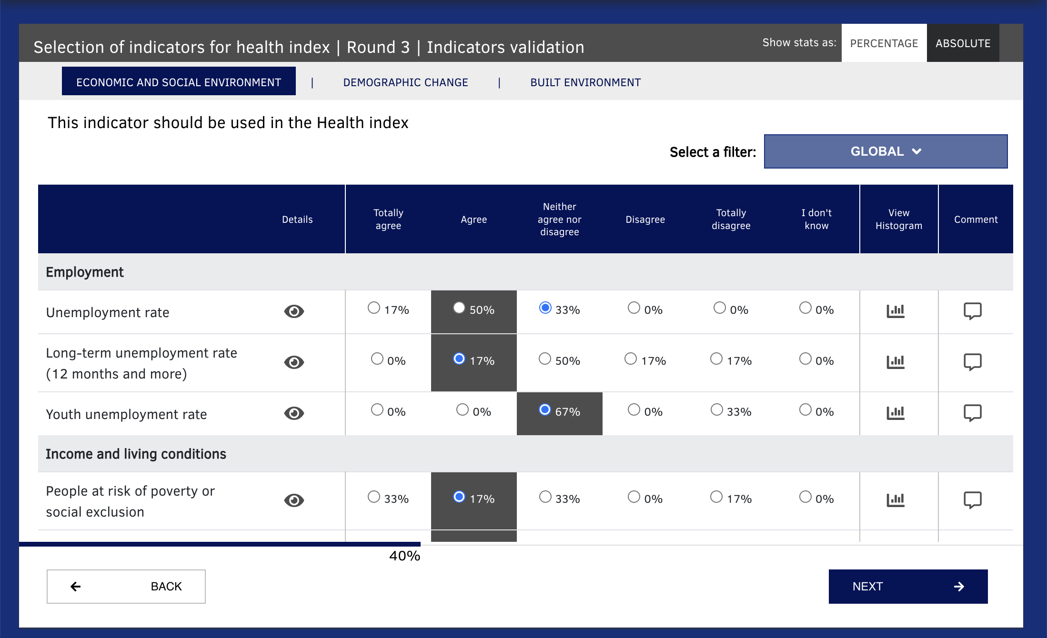The height and width of the screenshot is (638, 1047).
Task: Choose I don't know for Youth unemployment rate
Action: [x=805, y=409]
